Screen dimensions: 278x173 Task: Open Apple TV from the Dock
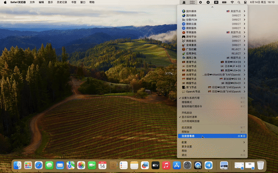156,166
